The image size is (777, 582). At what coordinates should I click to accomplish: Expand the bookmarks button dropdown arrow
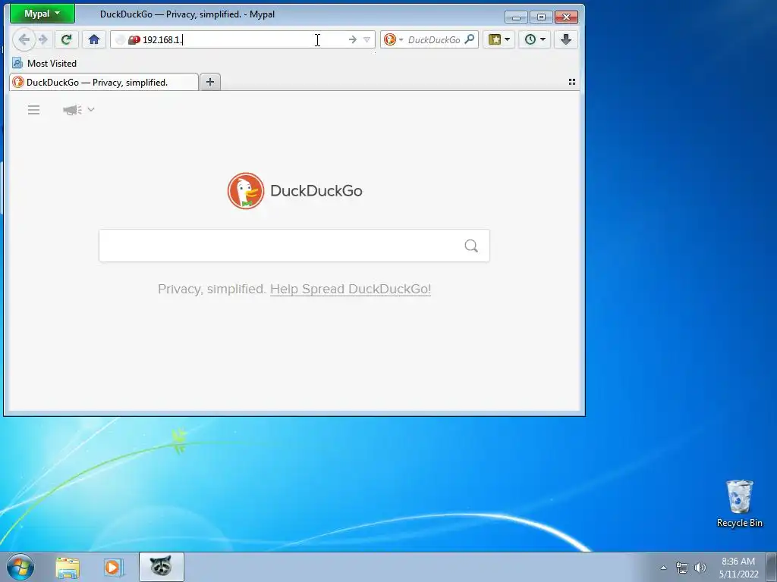(x=507, y=39)
